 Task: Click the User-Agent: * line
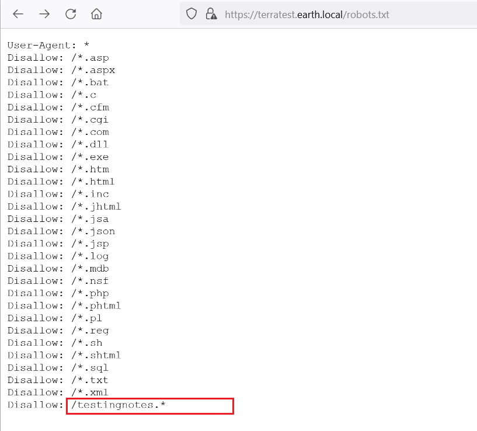pos(48,45)
